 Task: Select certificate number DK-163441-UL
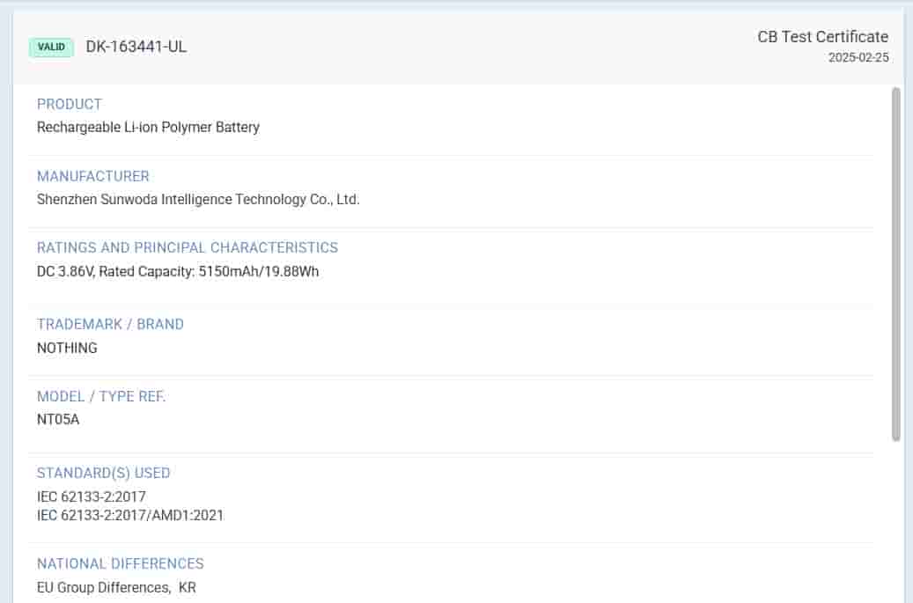pyautogui.click(x=136, y=48)
